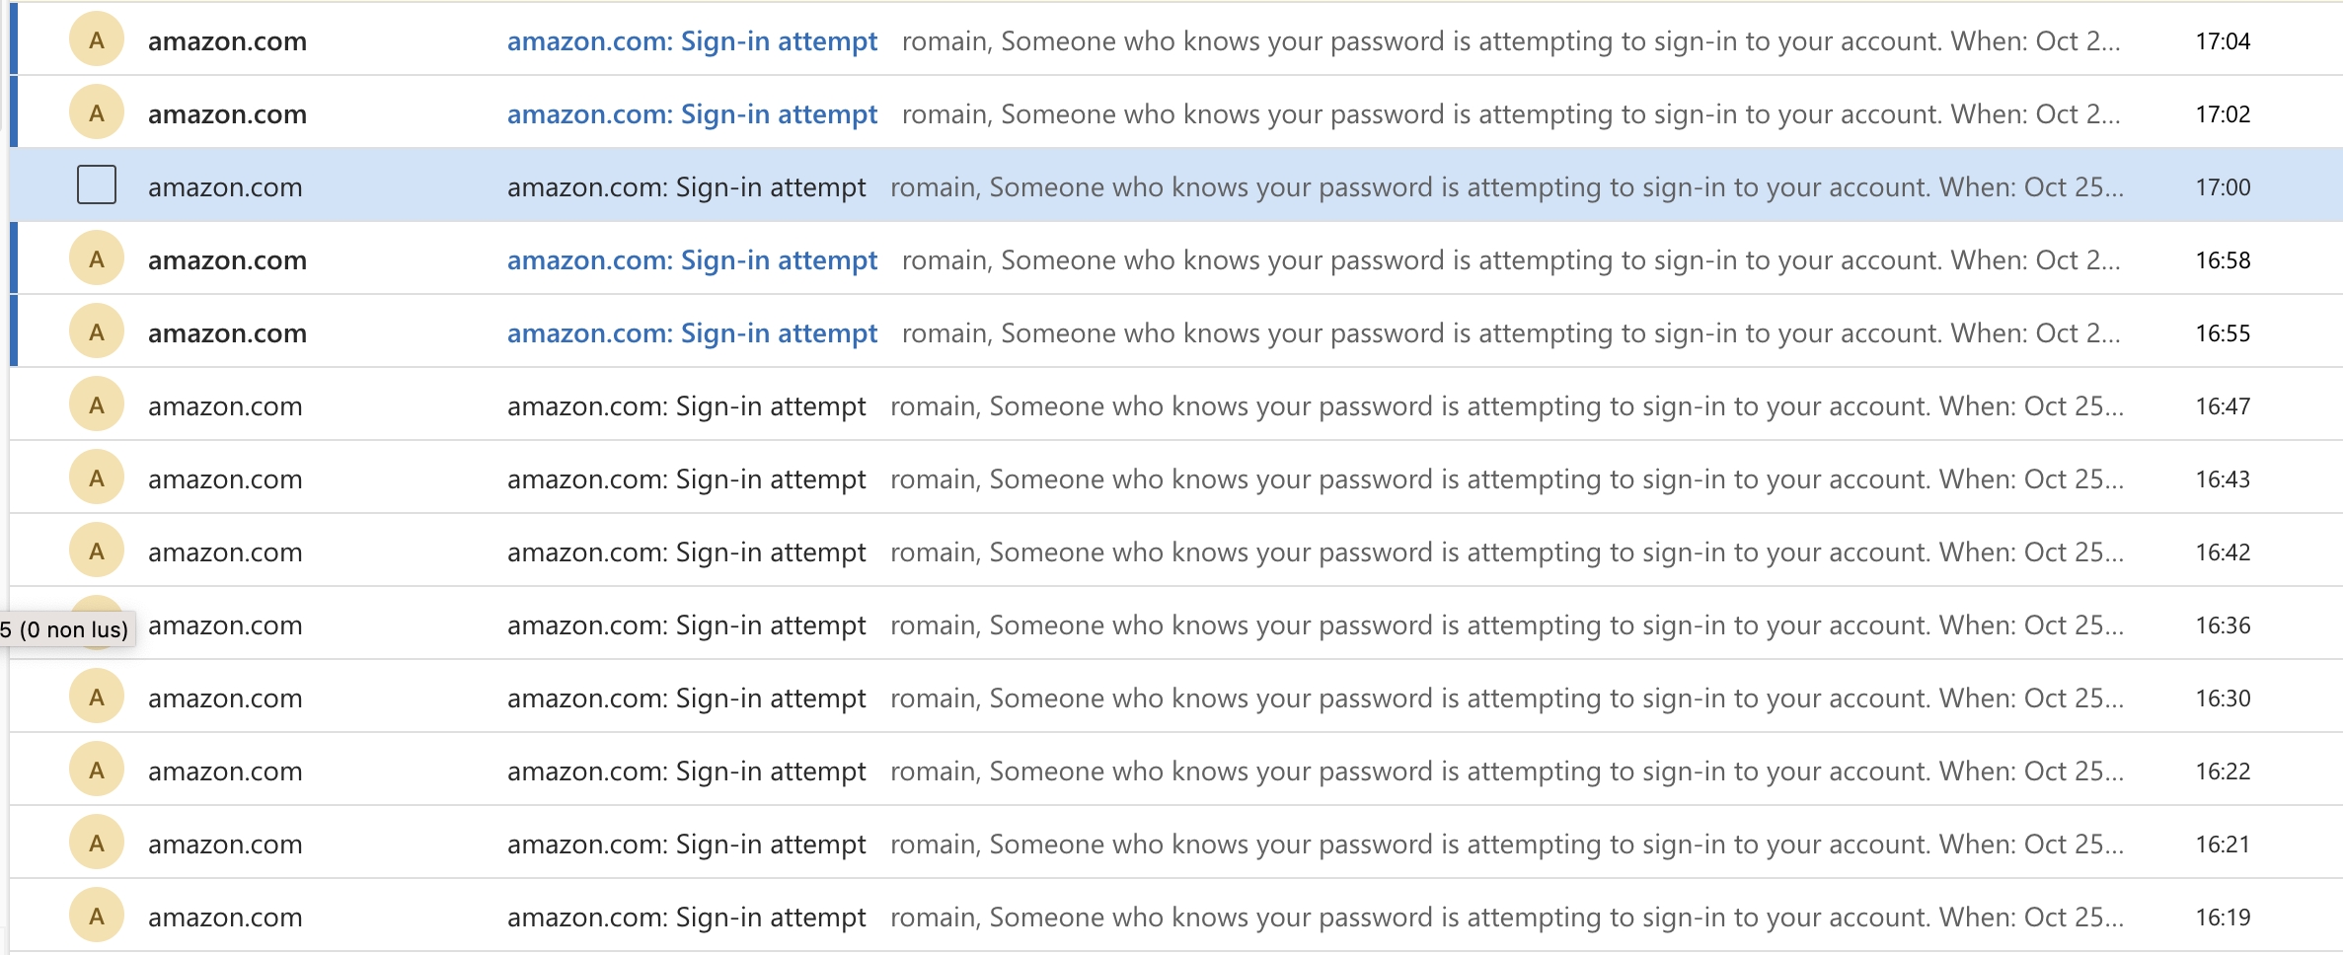
Task: Click the amazon.com sender name in the 16:47 row
Action: click(225, 406)
